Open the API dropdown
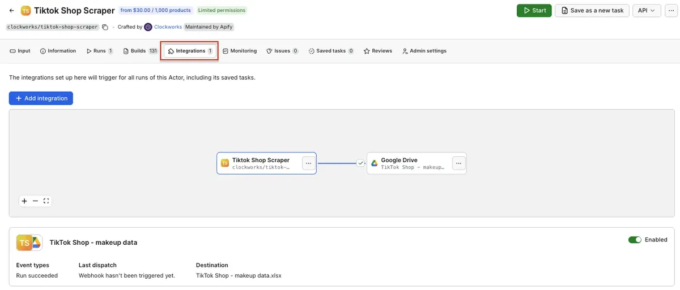The width and height of the screenshot is (680, 290). [647, 10]
